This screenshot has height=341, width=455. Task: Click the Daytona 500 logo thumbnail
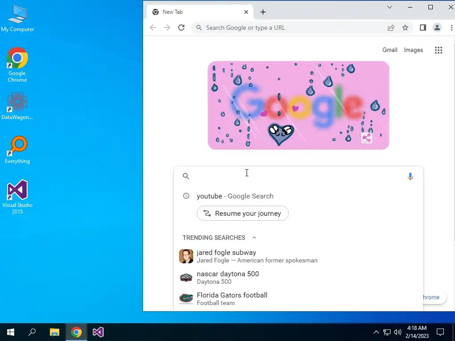[186, 278]
